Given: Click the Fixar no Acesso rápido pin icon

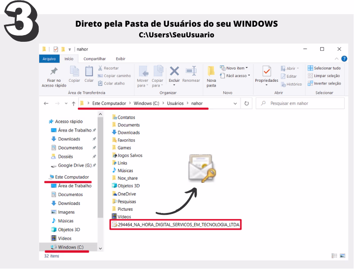Looking at the screenshot, I should coord(54,71).
